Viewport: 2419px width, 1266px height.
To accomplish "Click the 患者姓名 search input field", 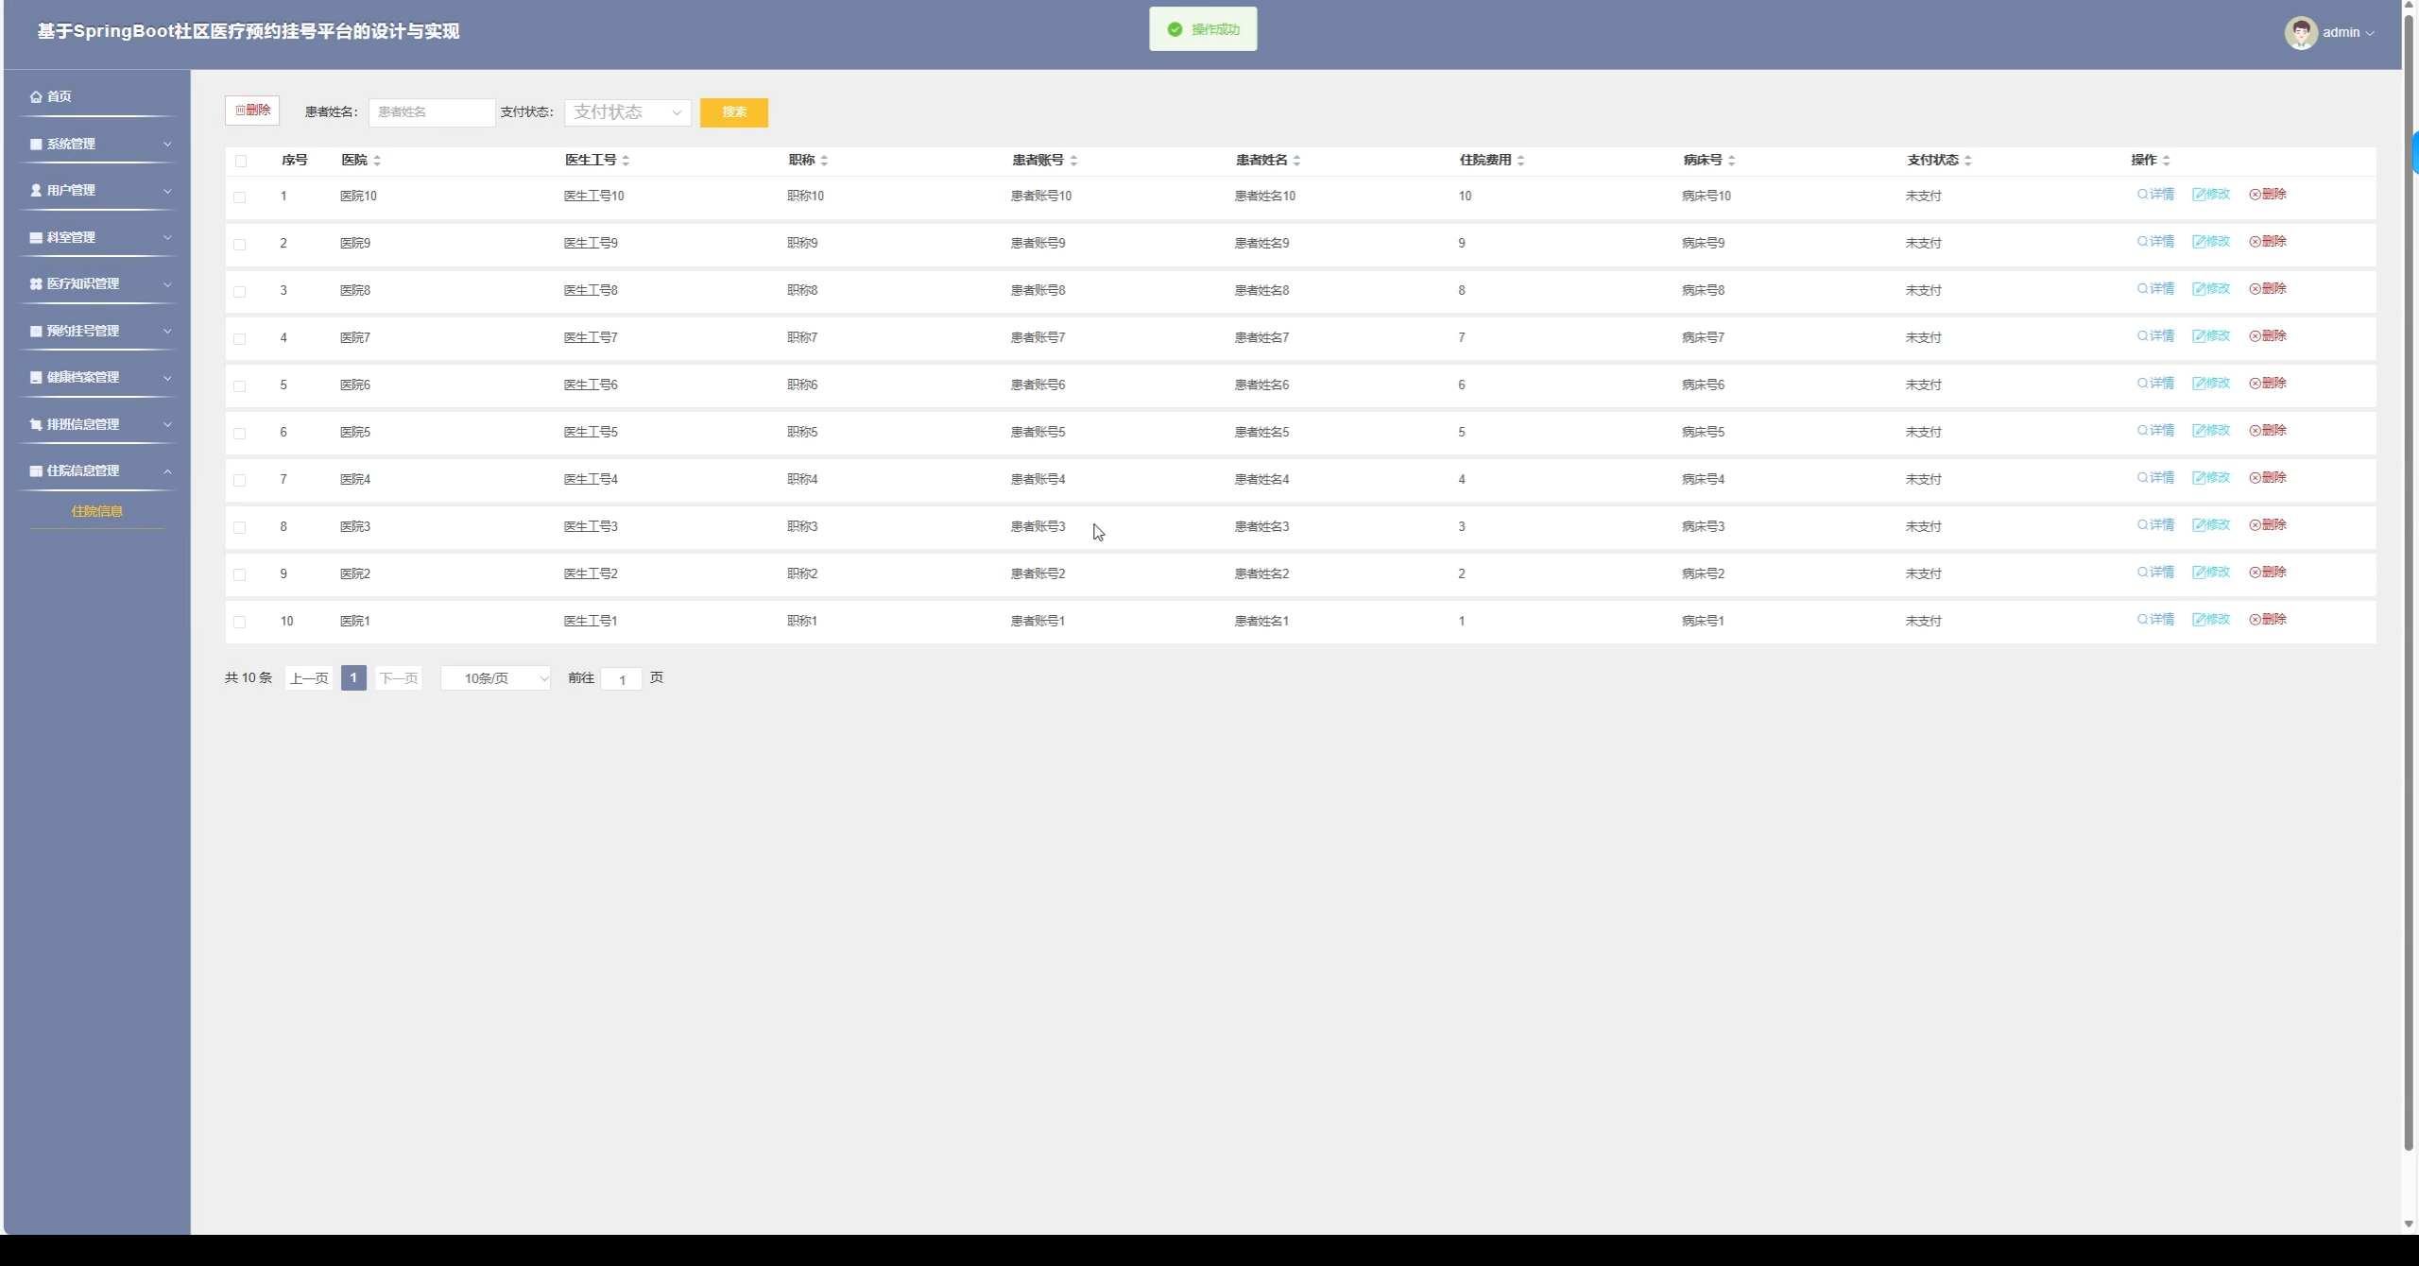I will pos(431,112).
